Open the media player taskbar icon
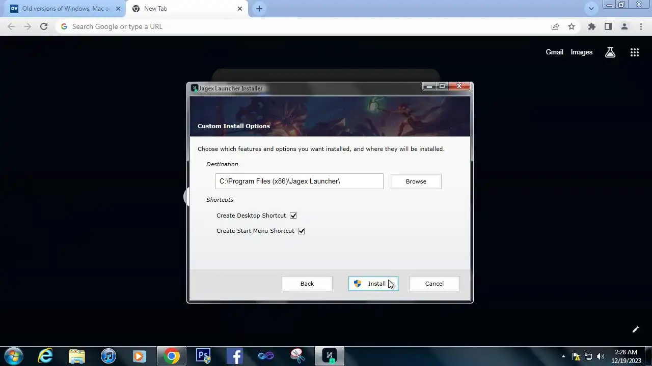 click(140, 356)
